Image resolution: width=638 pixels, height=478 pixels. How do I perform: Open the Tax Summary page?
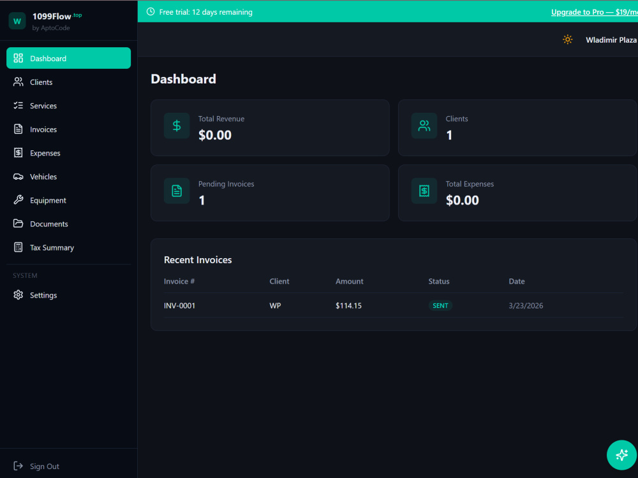(x=69, y=247)
